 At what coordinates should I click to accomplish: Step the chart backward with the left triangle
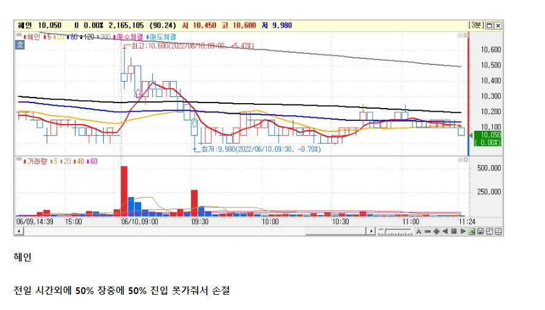(445, 231)
